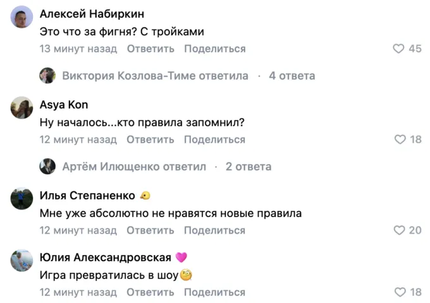Viewport: 430px width, 303px height.
Task: Share Юлия Александровская's comment
Action: [214, 292]
